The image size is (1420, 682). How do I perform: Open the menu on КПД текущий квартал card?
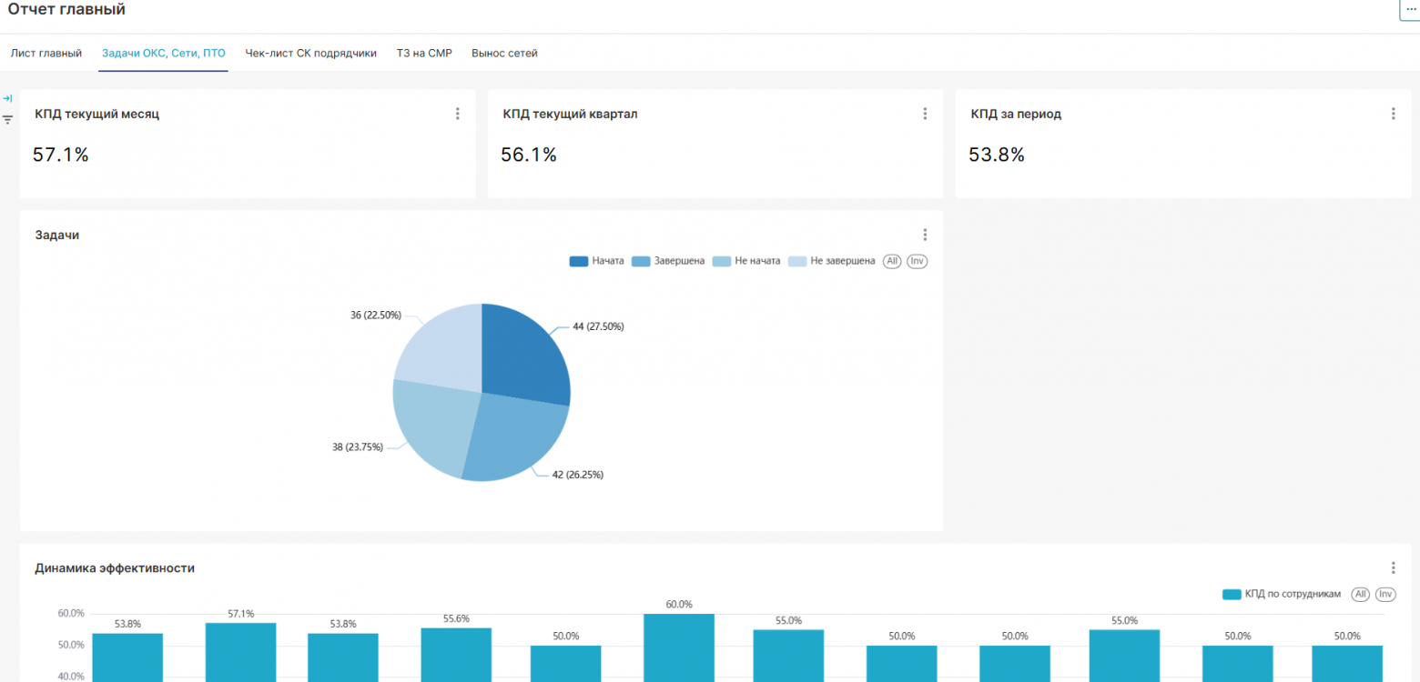[x=925, y=114]
